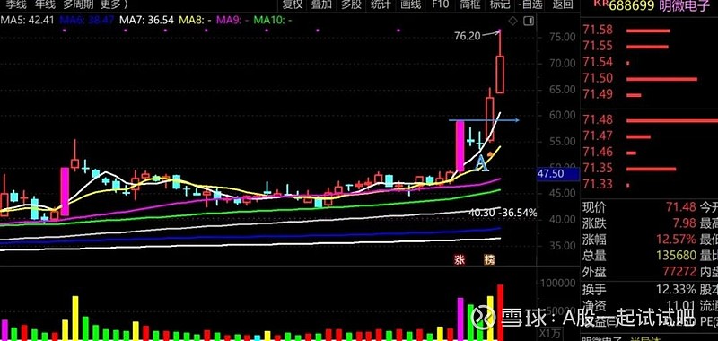Open the 多股 multi-stock view
718x341 pixels.
pos(351,4)
